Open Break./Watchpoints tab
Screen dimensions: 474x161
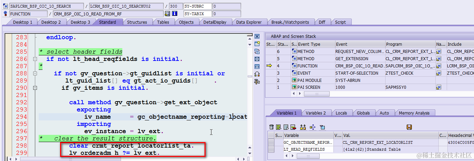(290, 22)
